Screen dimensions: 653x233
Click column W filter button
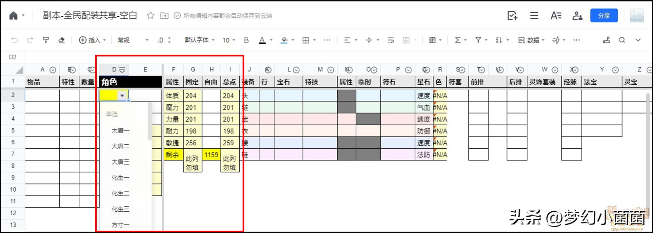coord(555,70)
